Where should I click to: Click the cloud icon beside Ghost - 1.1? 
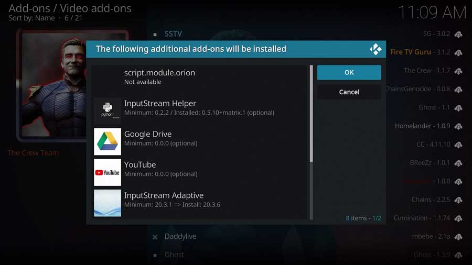coord(458,108)
